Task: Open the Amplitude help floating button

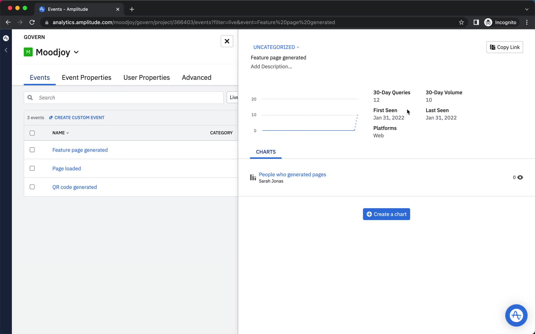Action: click(x=516, y=315)
